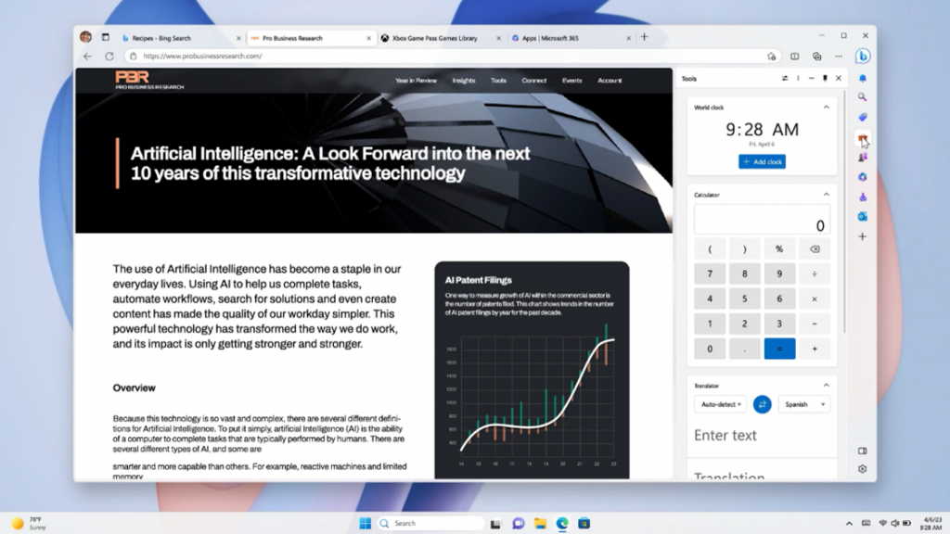Open Bing Chat from the top sidebar
This screenshot has width=950, height=534.
point(864,56)
